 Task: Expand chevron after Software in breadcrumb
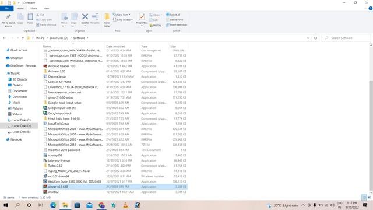[87, 38]
